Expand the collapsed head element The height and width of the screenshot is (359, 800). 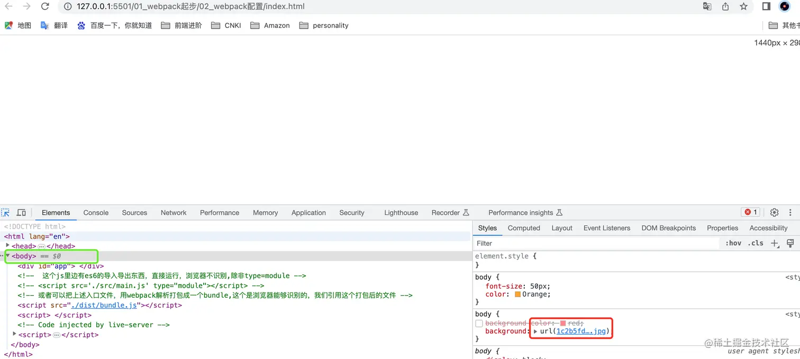[7, 245]
